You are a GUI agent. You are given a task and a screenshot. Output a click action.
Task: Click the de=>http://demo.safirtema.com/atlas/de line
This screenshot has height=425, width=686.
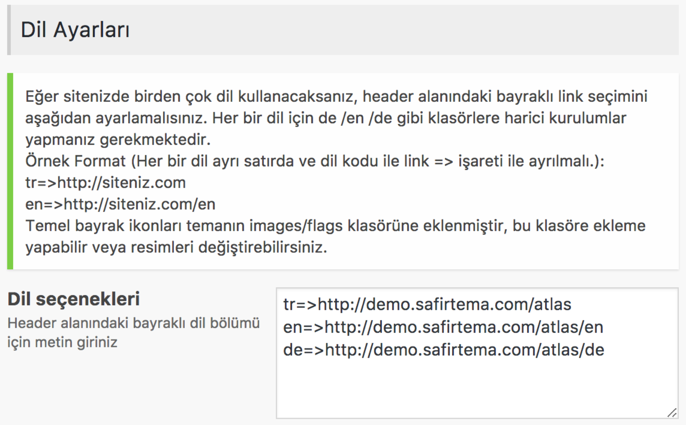[443, 350]
